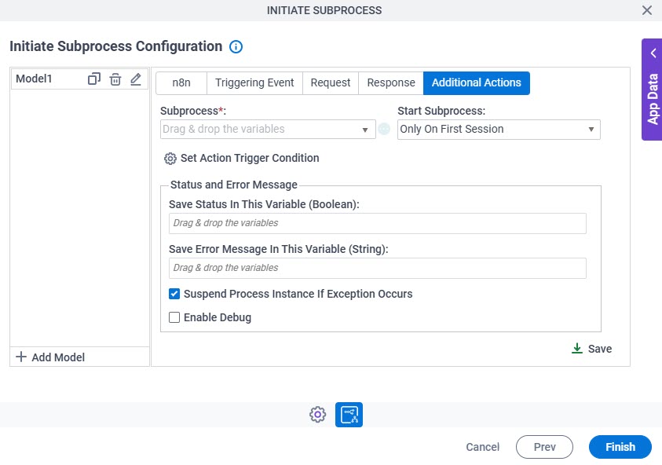Copy Model1 using the duplicate icon
This screenshot has width=662, height=465.
(x=93, y=79)
